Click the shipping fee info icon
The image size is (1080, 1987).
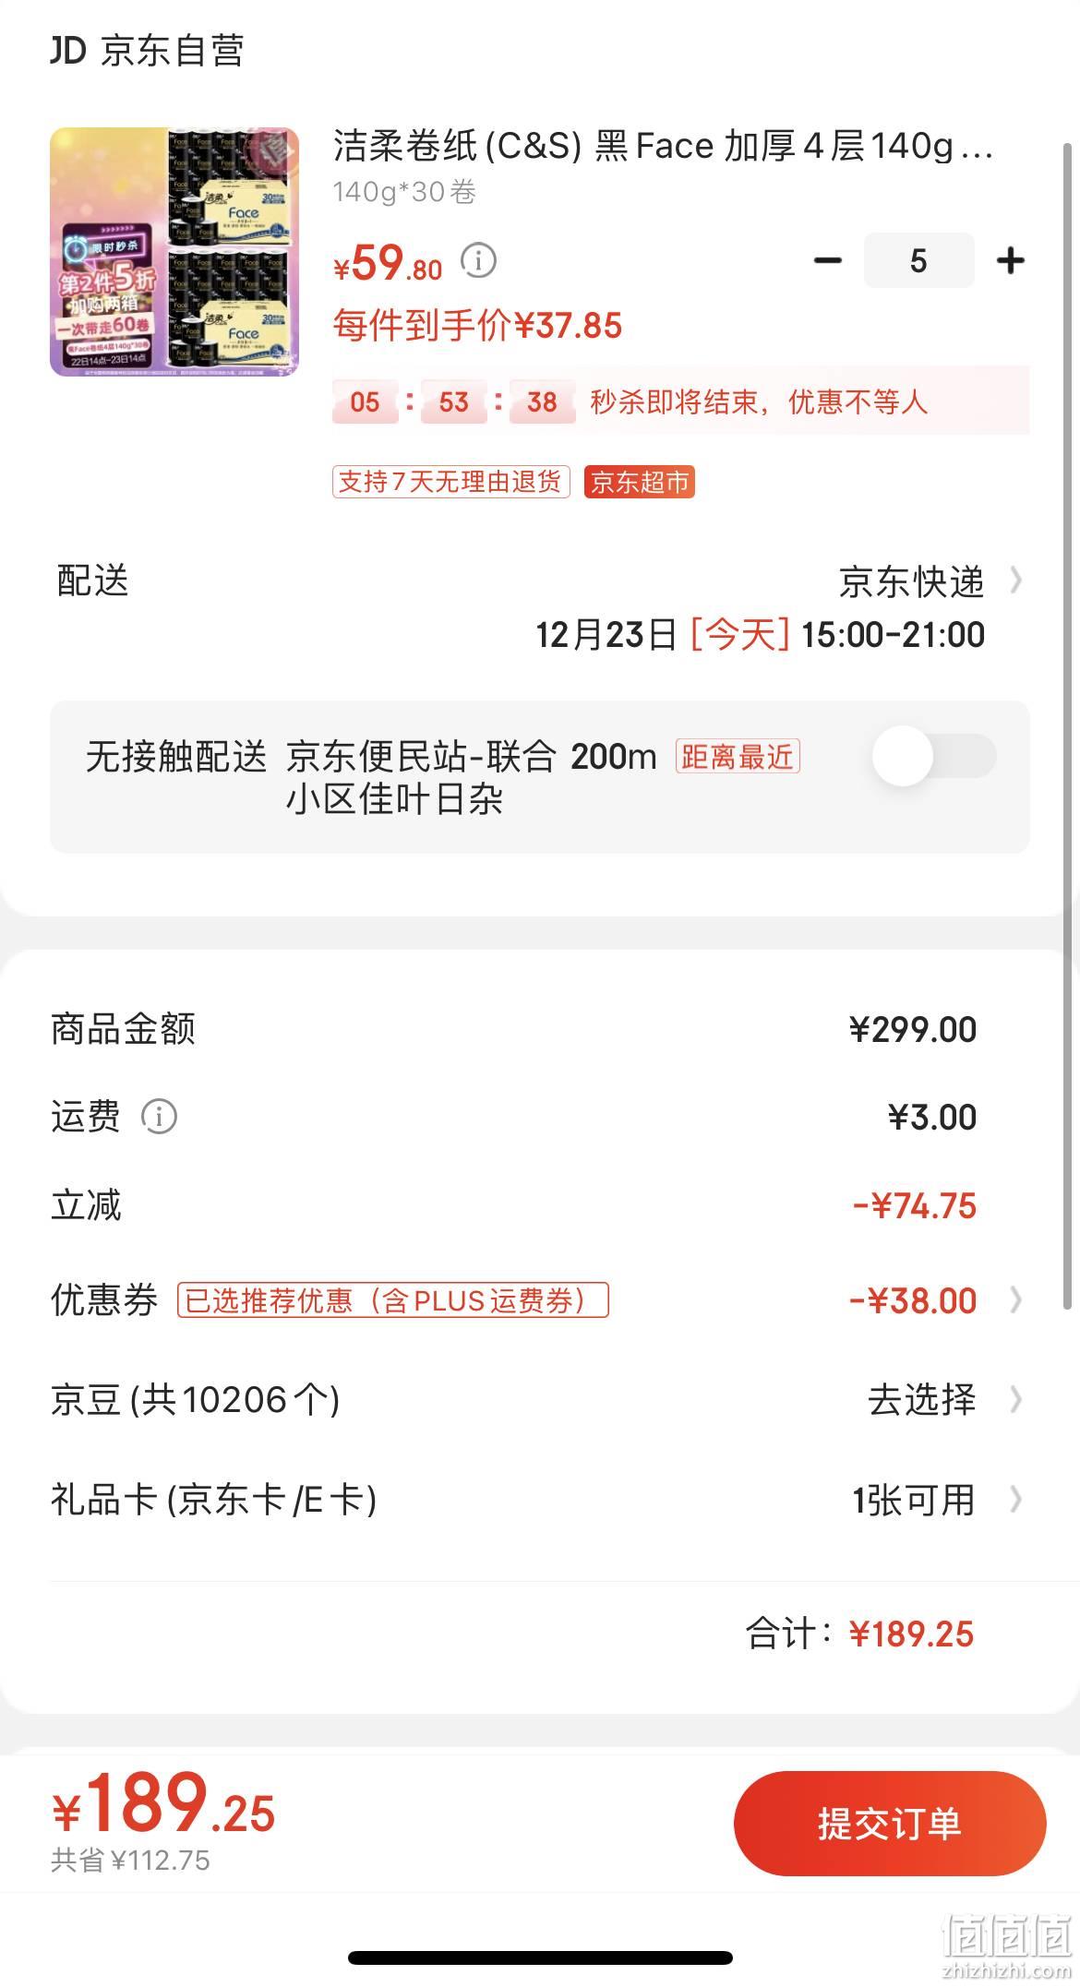[159, 1117]
